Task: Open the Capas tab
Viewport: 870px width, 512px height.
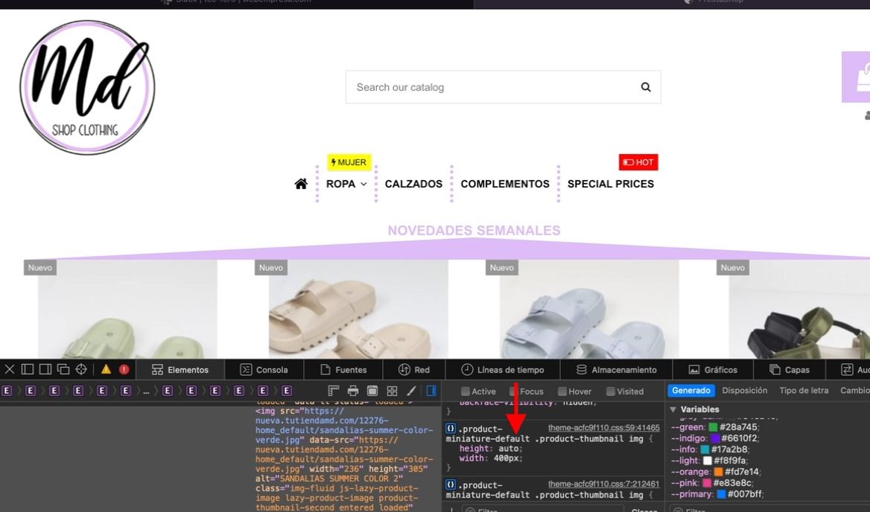Action: (790, 370)
